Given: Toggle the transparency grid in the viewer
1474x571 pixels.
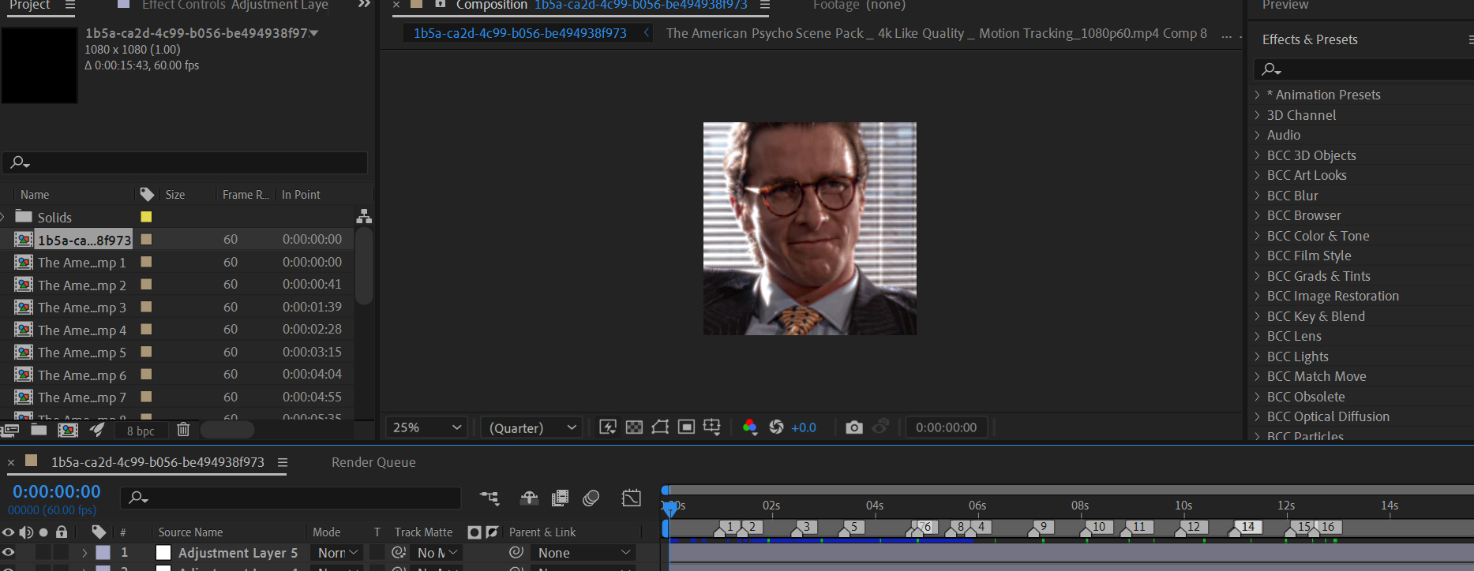Looking at the screenshot, I should [634, 427].
